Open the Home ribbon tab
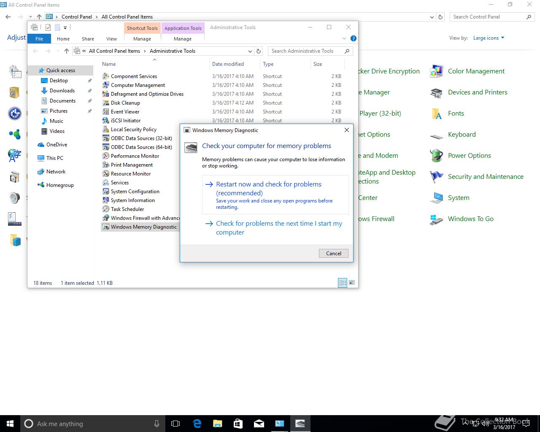Screen dimensions: 540x432 pyautogui.click(x=63, y=39)
